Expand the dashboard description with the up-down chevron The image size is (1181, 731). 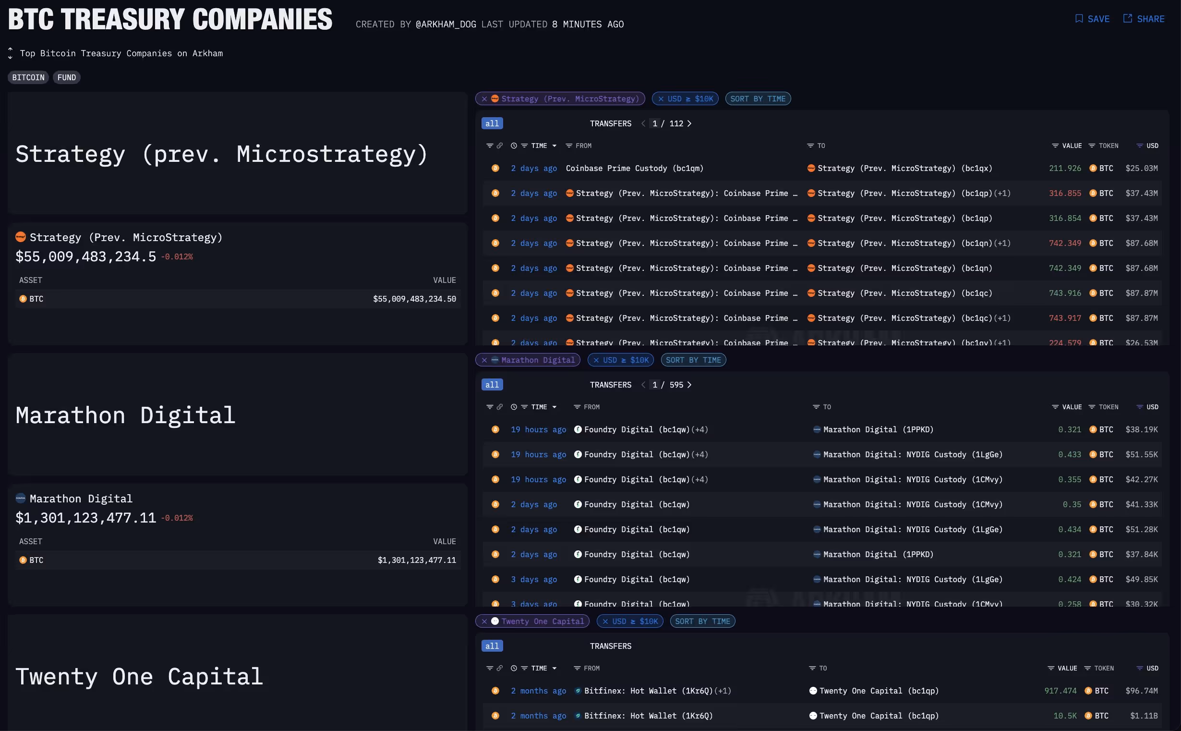pos(10,53)
